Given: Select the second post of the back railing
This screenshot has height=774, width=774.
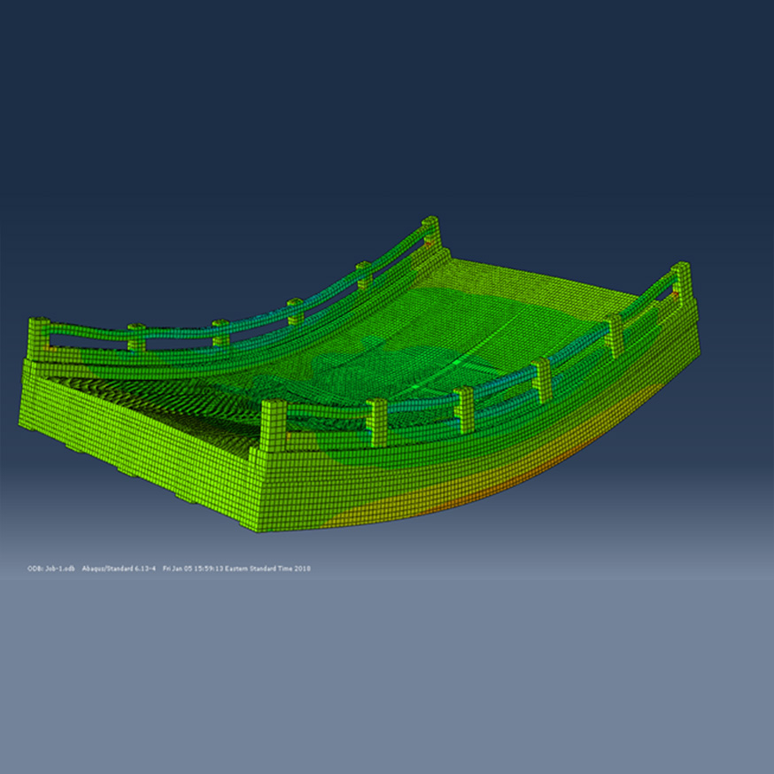Looking at the screenshot, I should (137, 337).
